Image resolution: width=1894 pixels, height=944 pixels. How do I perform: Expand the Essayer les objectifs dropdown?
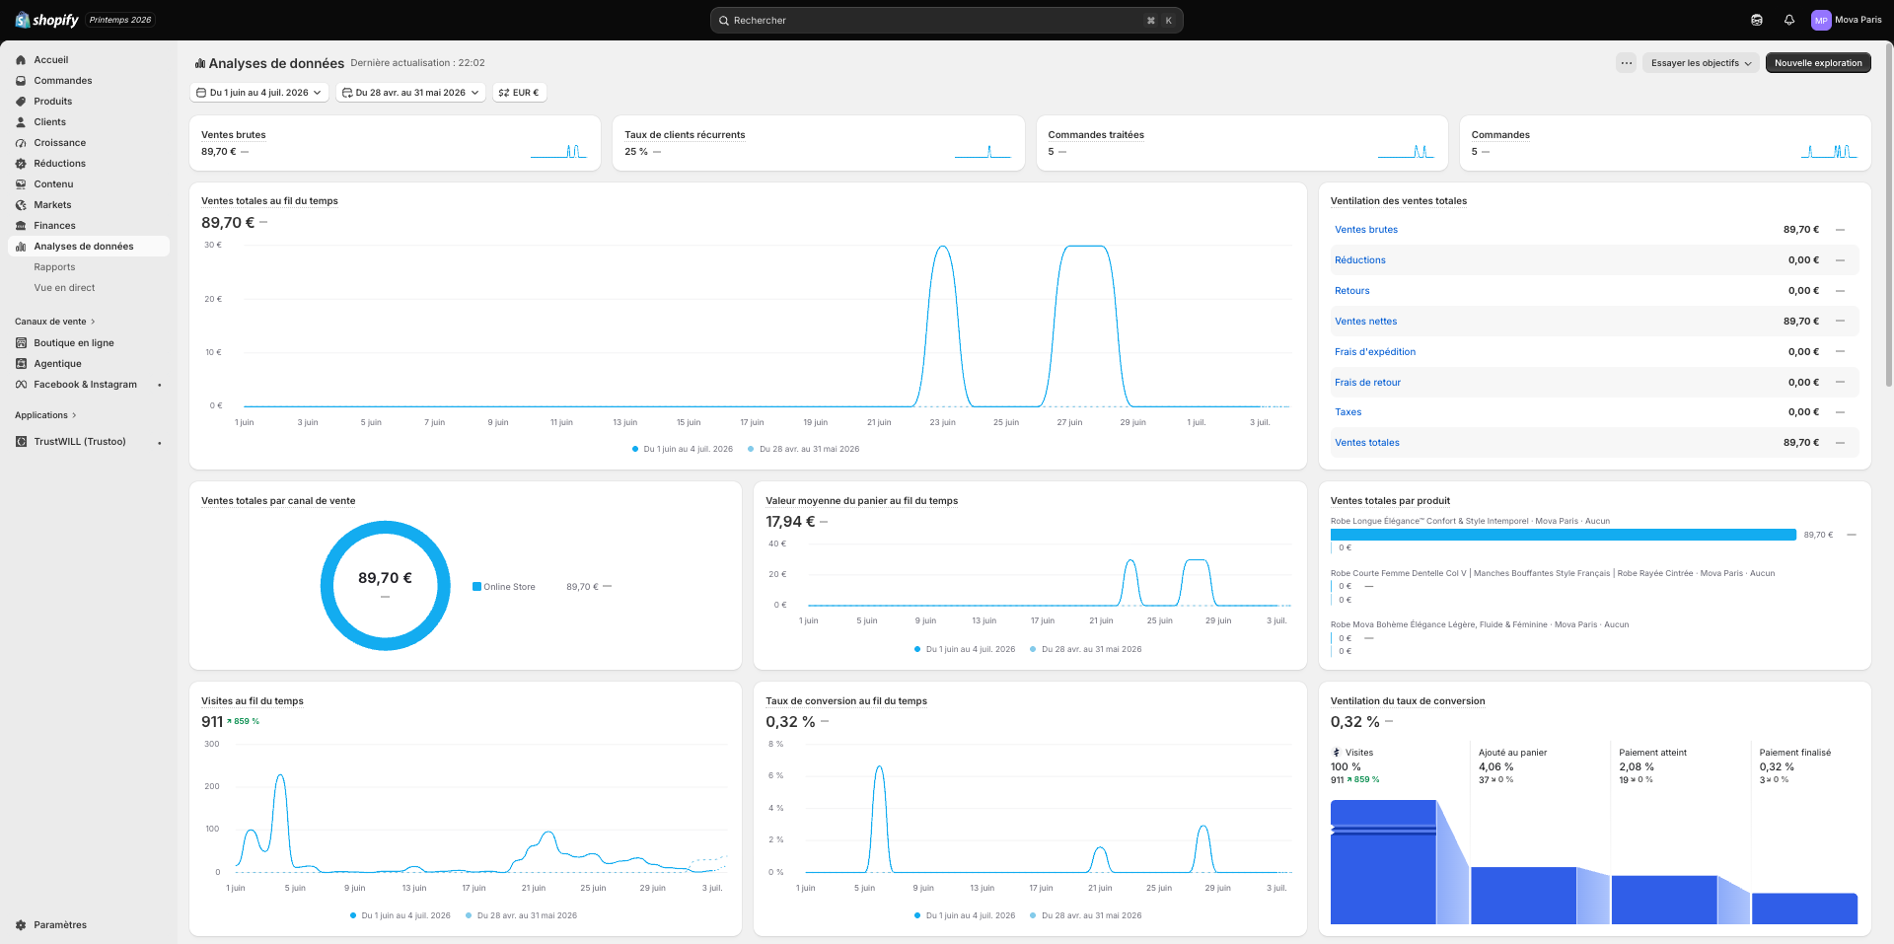[1701, 63]
